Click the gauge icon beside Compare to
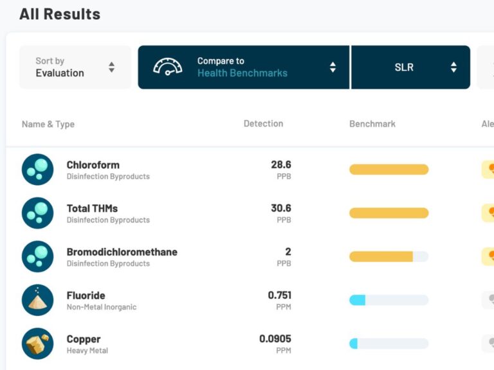 (167, 67)
